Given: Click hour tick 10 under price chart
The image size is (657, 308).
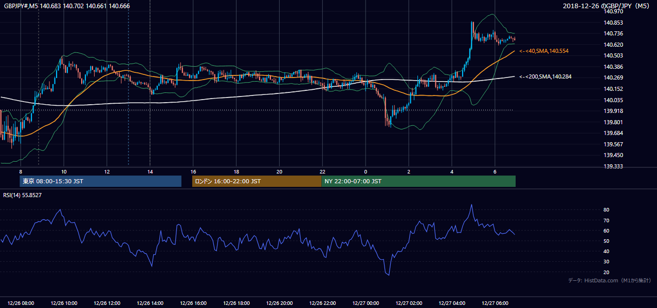Looking at the screenshot, I should tap(64, 171).
